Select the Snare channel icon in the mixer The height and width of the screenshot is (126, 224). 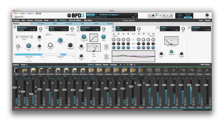(x=33, y=70)
